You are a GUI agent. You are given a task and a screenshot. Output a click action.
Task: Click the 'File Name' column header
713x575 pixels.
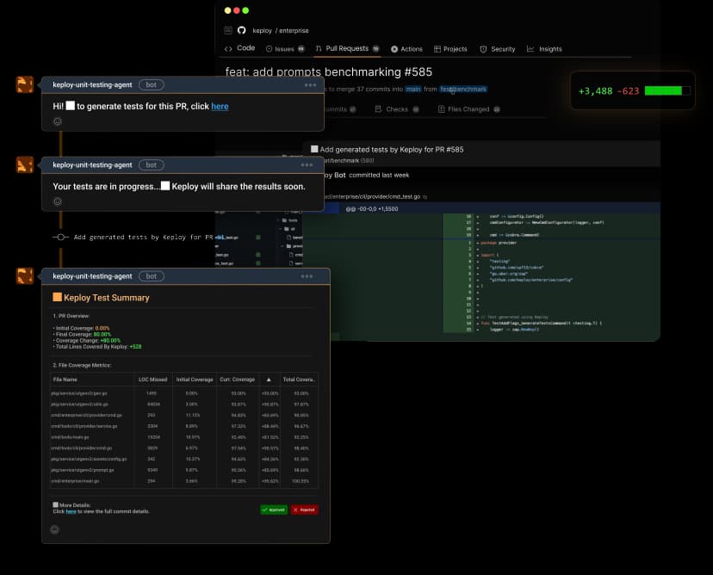[65, 380]
